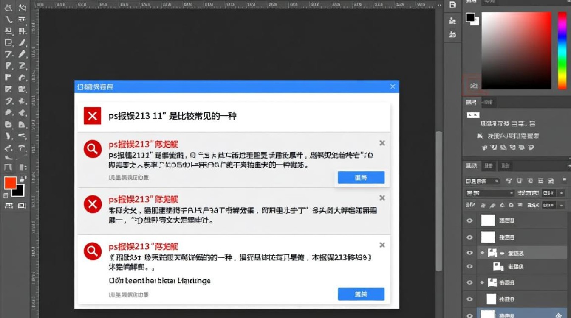Screen dimensions: 571x318
Task: Toggle visibility of the blue selected bottom layer
Action: (469, 315)
